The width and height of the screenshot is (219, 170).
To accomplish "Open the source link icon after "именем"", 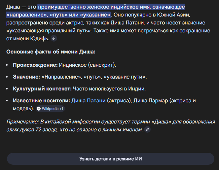I will pyautogui.click(x=147, y=129).
